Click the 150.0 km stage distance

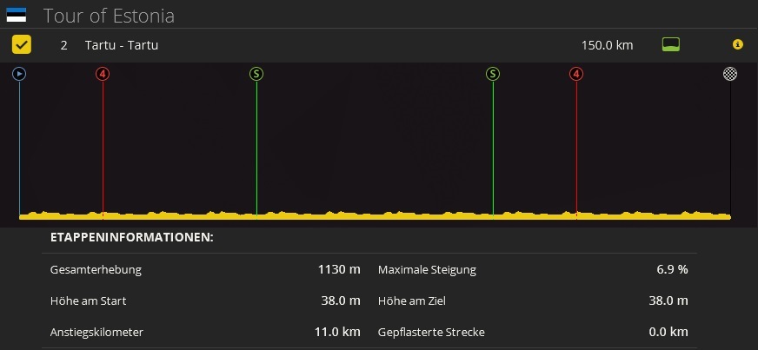pyautogui.click(x=607, y=45)
